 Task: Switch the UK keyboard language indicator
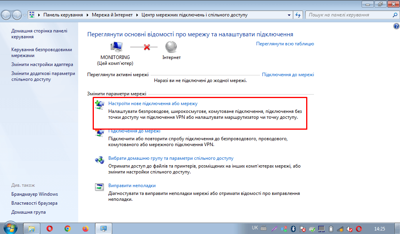[x=255, y=227]
